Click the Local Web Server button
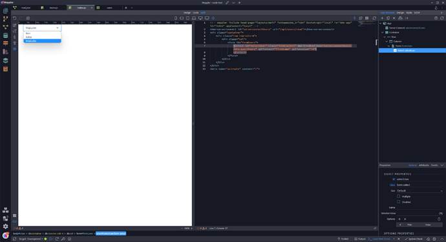Screen dimensions: 446x242 tap(379, 239)
